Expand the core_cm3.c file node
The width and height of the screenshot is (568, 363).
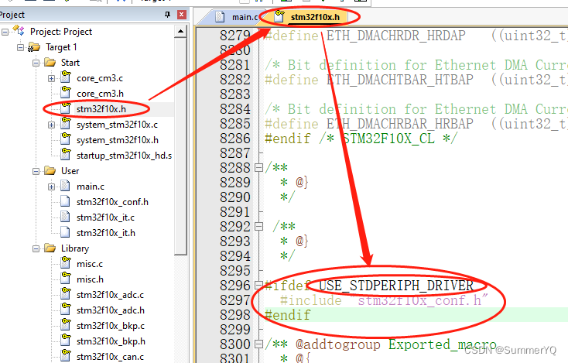tap(51, 79)
